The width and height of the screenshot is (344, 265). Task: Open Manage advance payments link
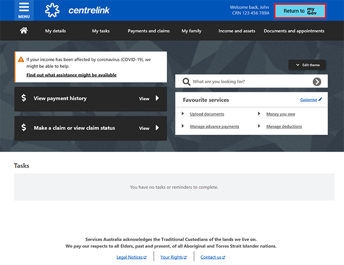[x=214, y=127]
